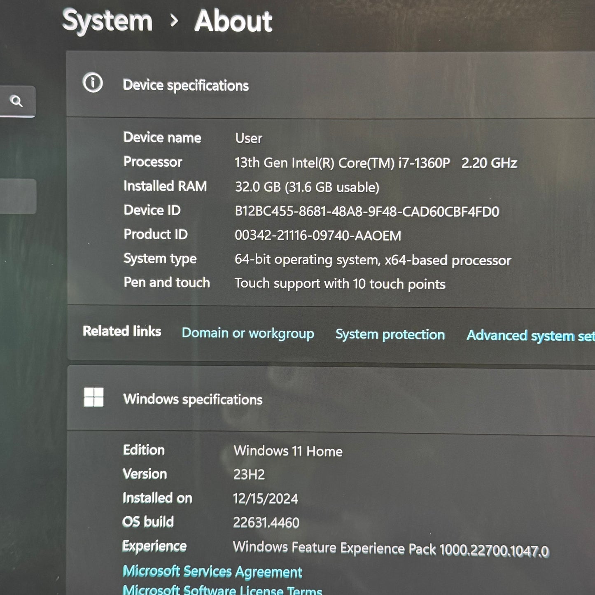Select installed on date 12/15/2024
Image resolution: width=595 pixels, height=595 pixels.
point(265,499)
